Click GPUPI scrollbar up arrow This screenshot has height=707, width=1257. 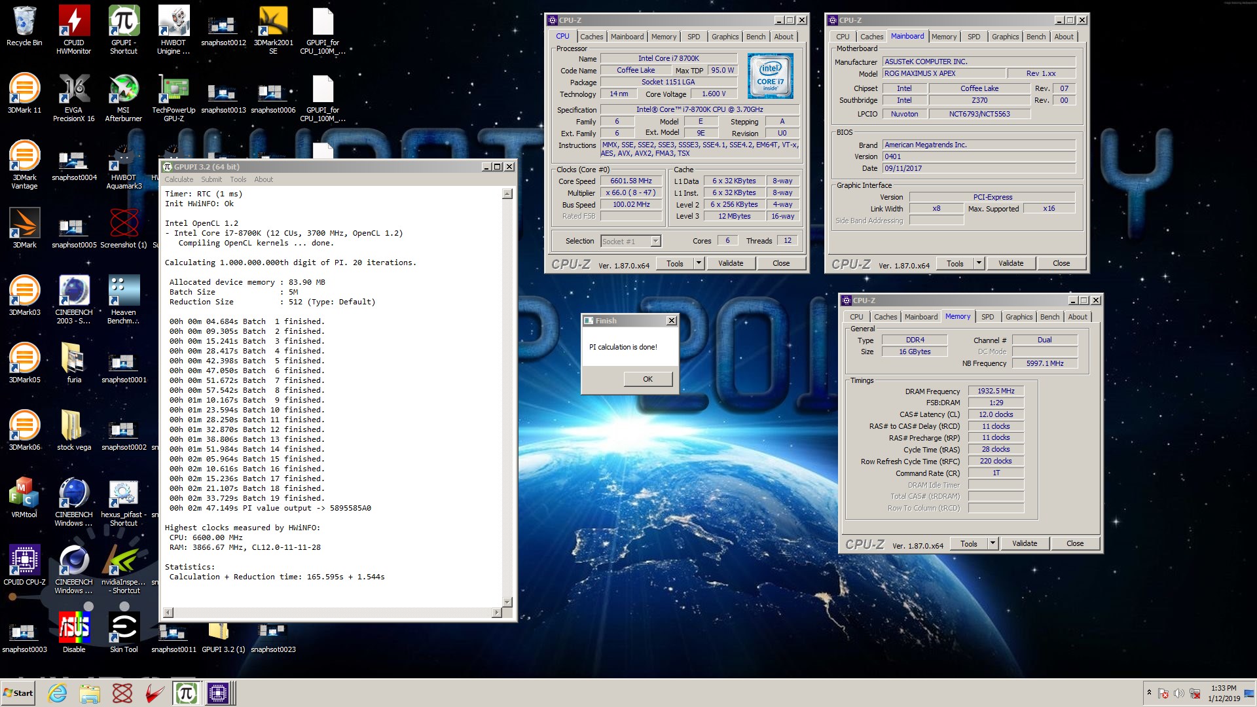pos(507,194)
